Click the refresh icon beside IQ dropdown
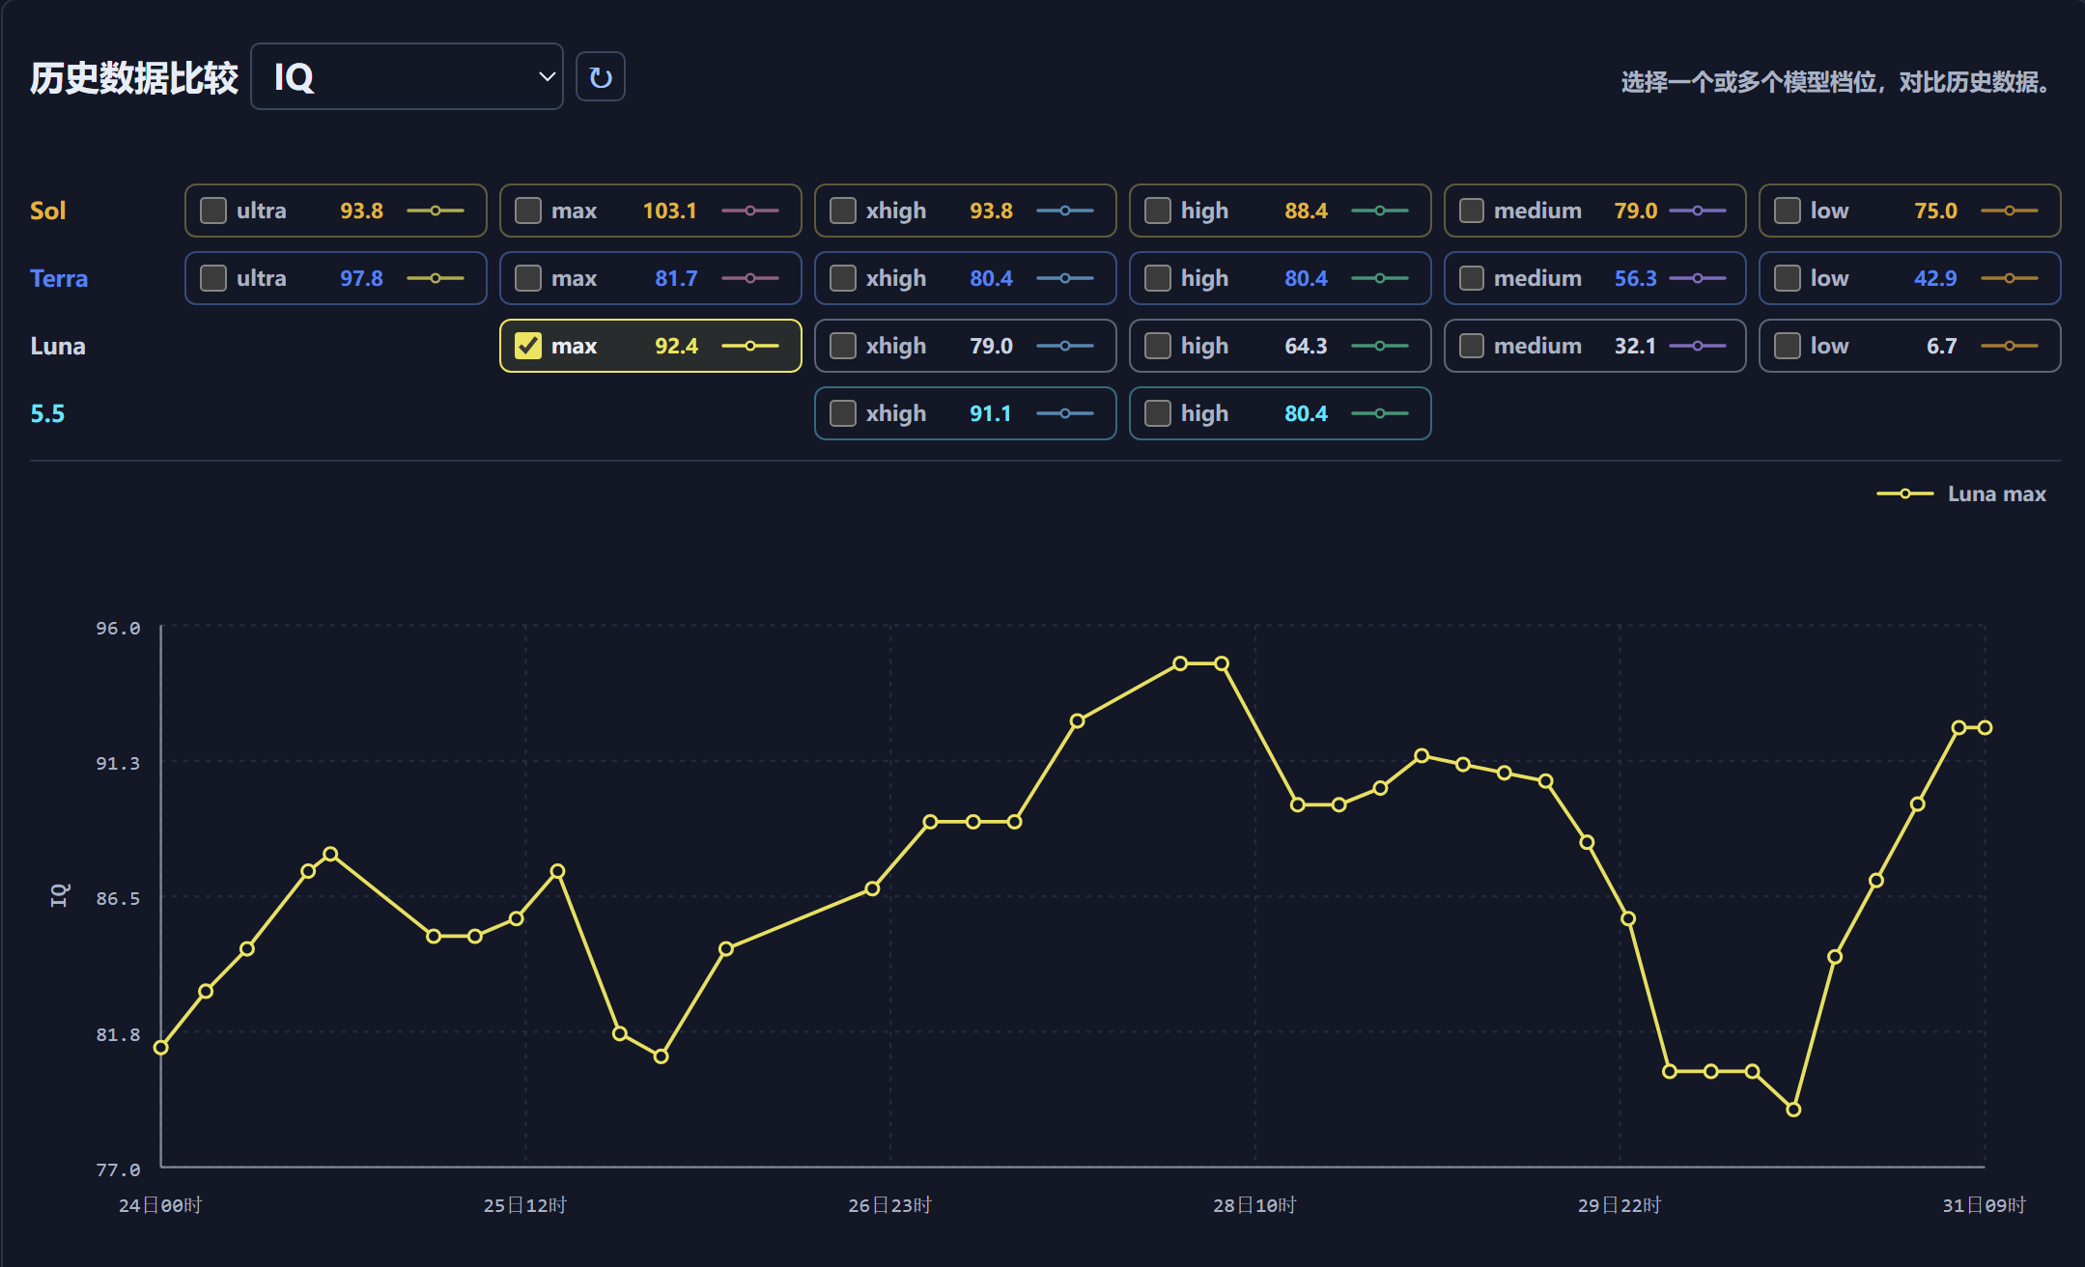2085x1267 pixels. point(600,77)
